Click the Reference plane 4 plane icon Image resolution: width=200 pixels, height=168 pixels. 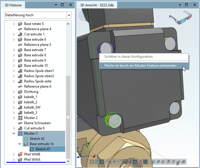point(20,29)
